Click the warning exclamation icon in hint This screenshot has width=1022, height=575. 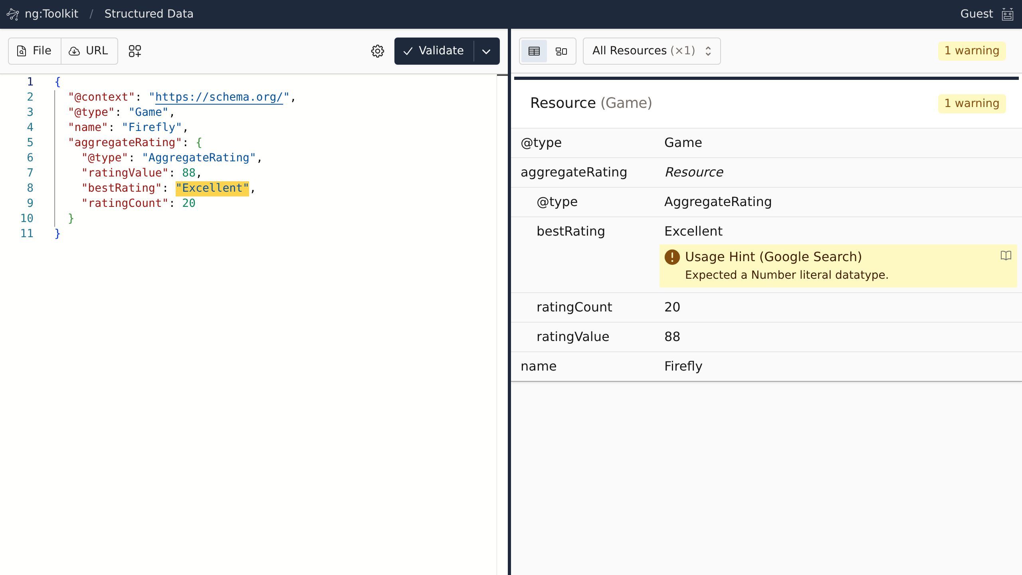tap(672, 257)
